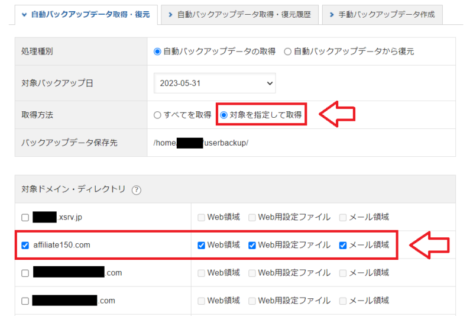Viewport: 473px width, 316px height.
Task: Toggle Web領域 checkbox in the .xsrv.jp row
Action: 201,217
